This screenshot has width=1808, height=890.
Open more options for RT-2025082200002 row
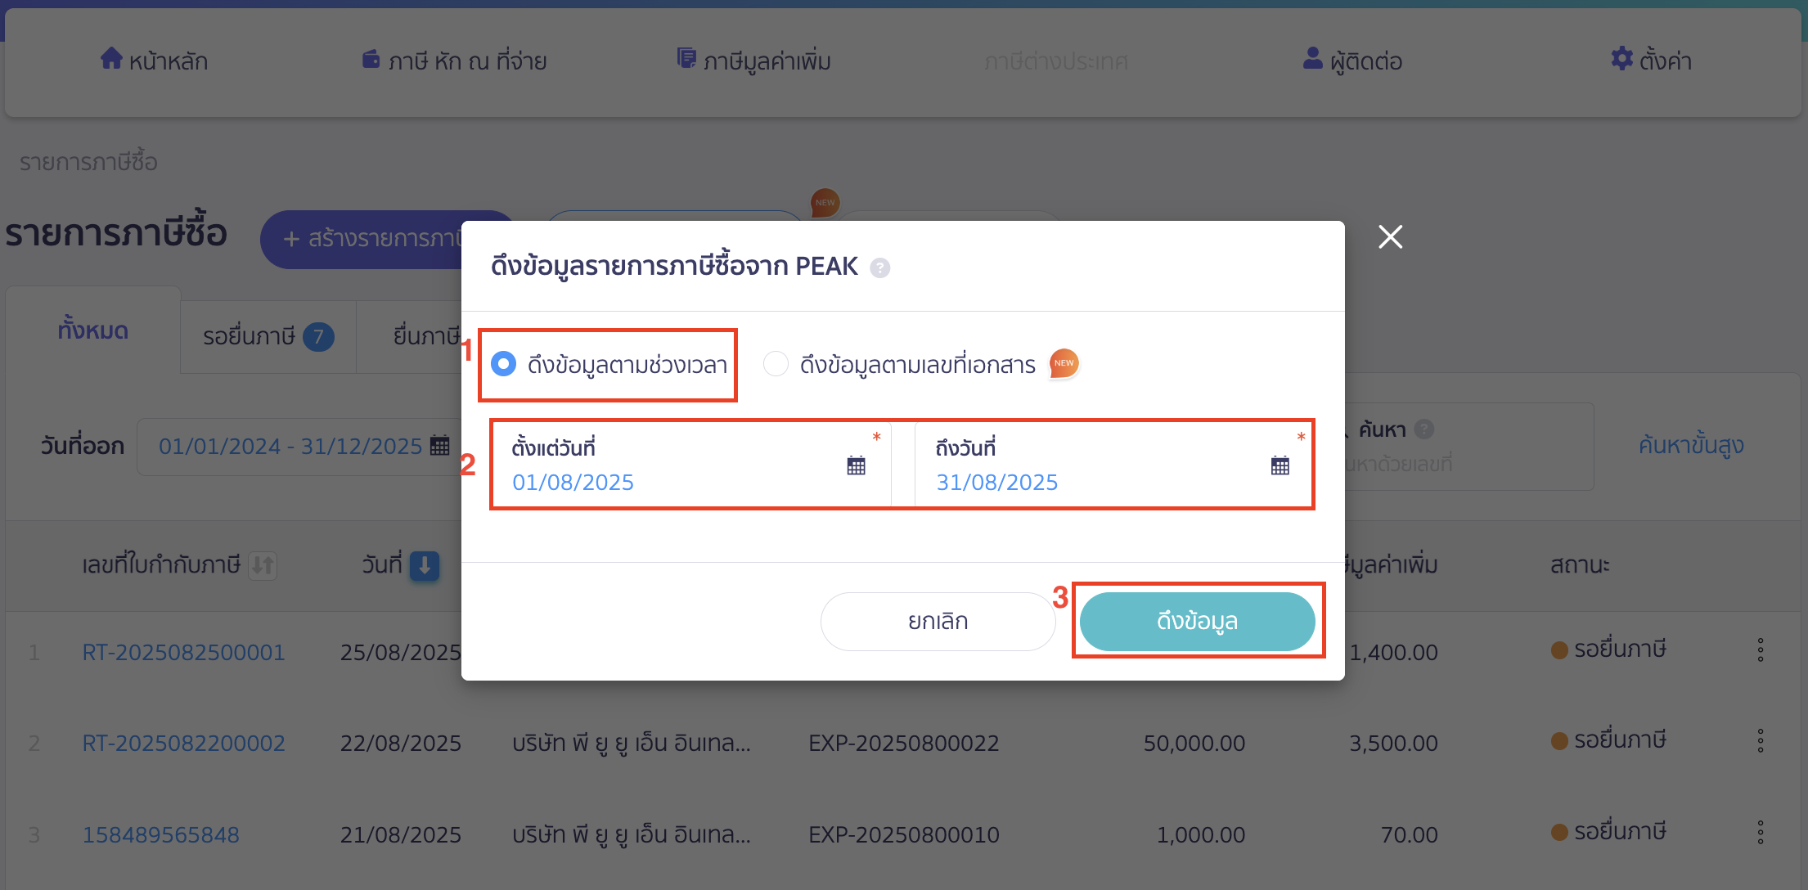pos(1761,741)
